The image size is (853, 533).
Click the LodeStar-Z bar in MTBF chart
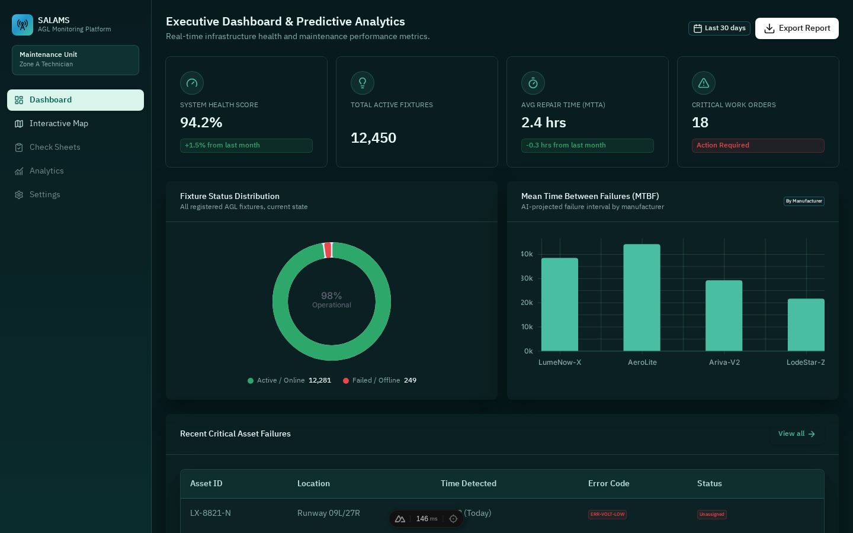(806, 325)
